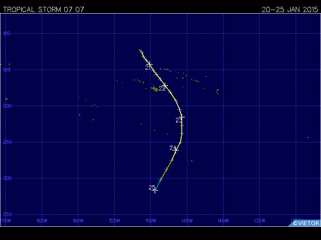This screenshot has width=321, height=240.
Task: Click the day 22 track marker label
Action: coord(162,88)
